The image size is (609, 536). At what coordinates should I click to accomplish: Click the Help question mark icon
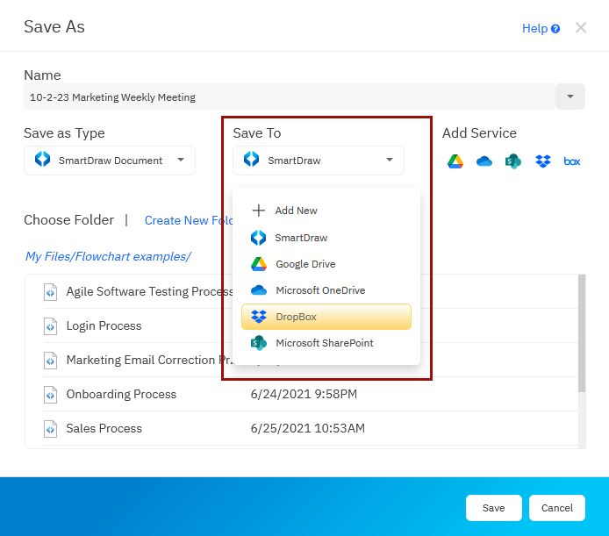[x=555, y=29]
